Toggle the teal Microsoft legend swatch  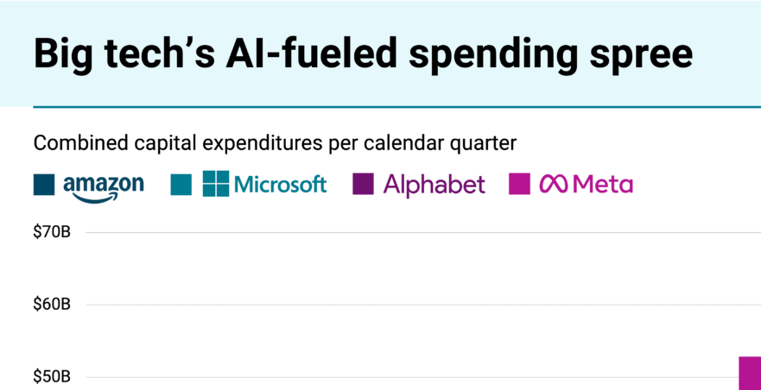(x=181, y=185)
